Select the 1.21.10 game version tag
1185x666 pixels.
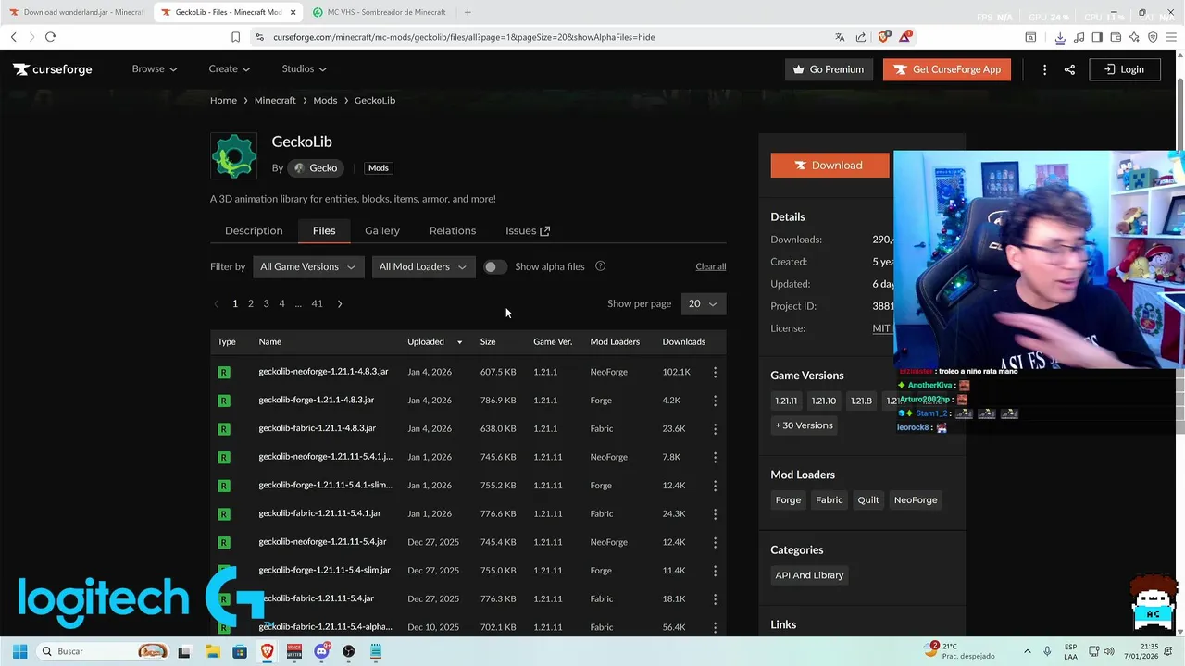click(823, 401)
